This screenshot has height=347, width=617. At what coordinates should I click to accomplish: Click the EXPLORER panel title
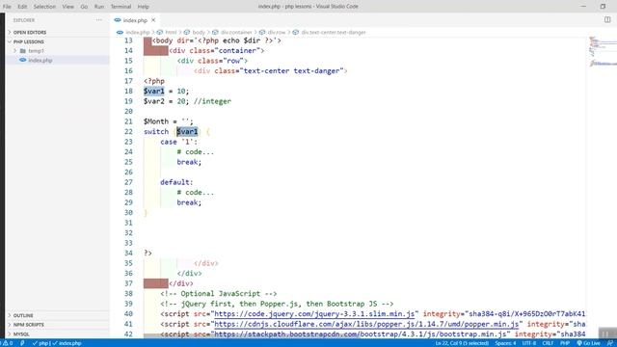[x=24, y=20]
